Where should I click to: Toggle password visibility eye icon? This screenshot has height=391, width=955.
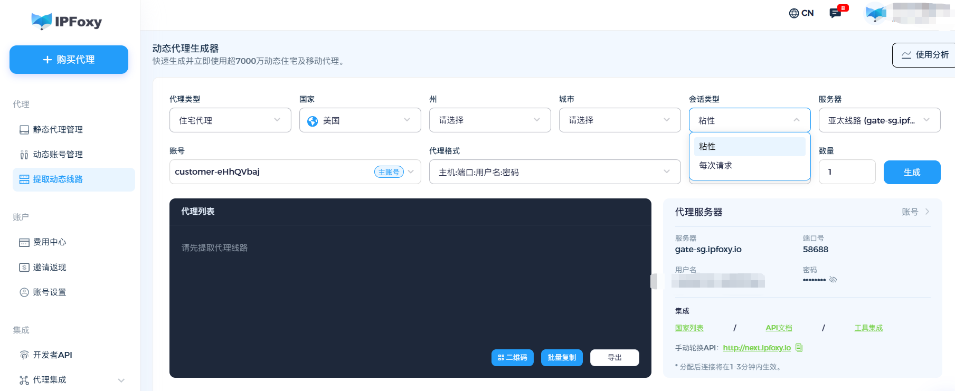coord(833,280)
